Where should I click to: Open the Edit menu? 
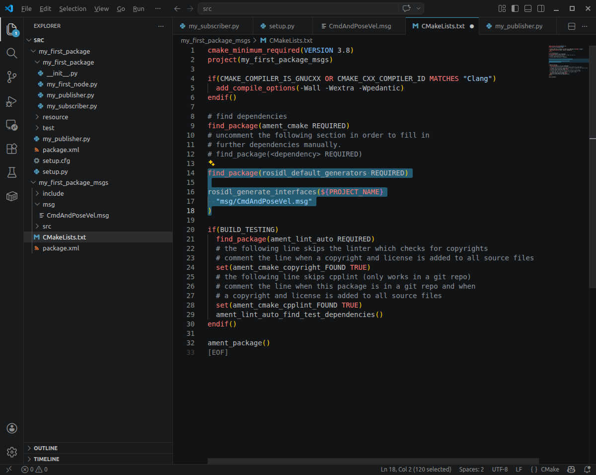coord(45,8)
